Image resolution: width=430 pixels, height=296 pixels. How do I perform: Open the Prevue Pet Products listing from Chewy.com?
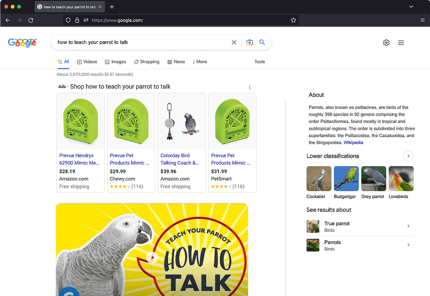(x=129, y=159)
